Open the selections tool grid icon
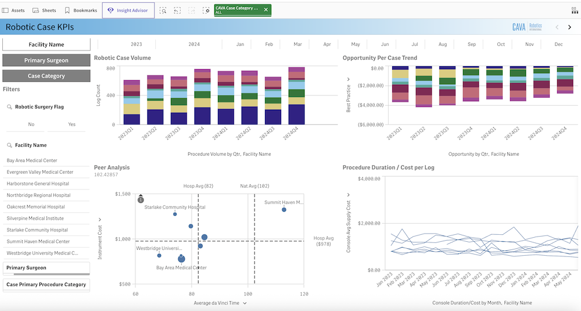 point(574,10)
